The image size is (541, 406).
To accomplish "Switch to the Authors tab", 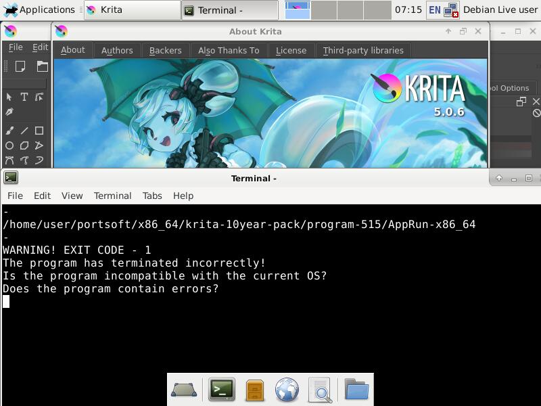I will tap(117, 50).
